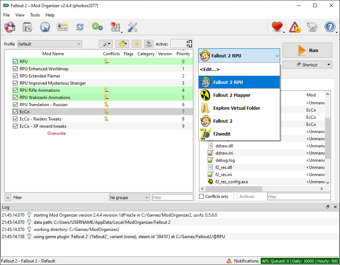Float the Log panel with the undock icon
This screenshot has height=265, width=340.
(x=328, y=207)
